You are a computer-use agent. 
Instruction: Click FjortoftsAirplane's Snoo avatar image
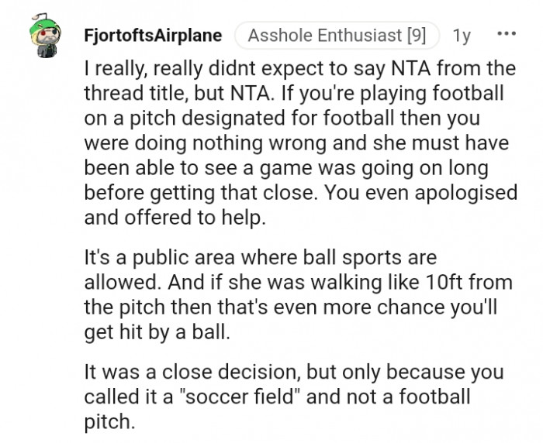coord(45,36)
